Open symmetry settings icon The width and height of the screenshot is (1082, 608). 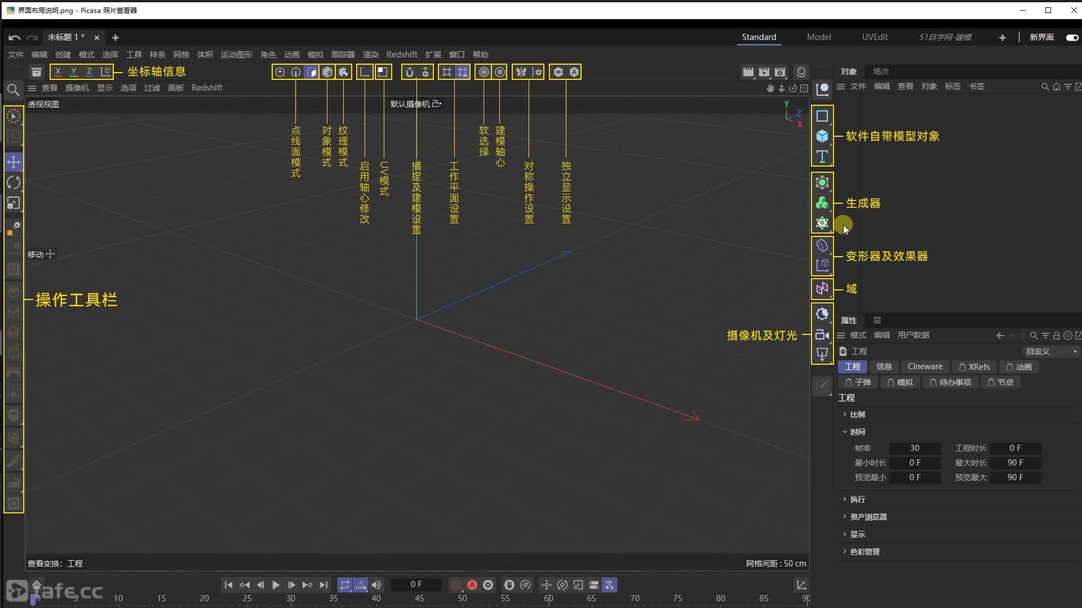tap(538, 72)
